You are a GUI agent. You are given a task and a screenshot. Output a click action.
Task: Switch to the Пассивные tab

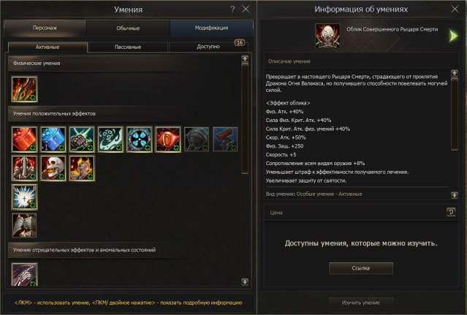(x=128, y=47)
